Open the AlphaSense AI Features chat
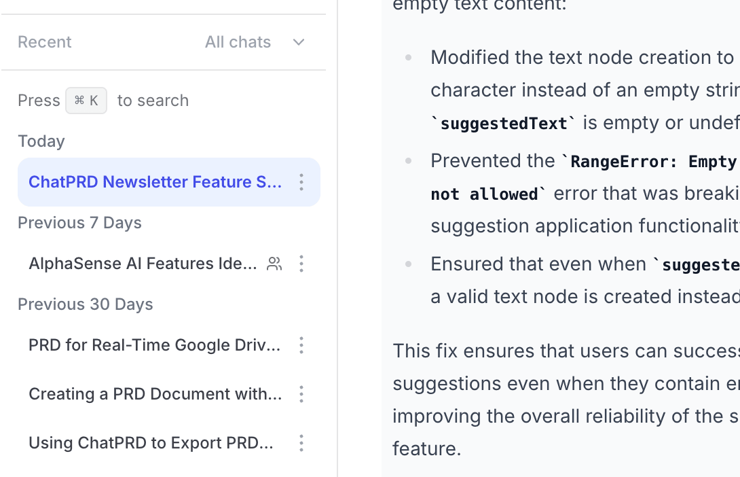Viewport: 740px width, 477px height. (143, 264)
